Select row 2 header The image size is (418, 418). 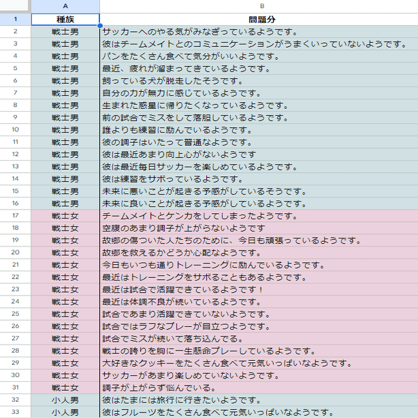pos(15,32)
